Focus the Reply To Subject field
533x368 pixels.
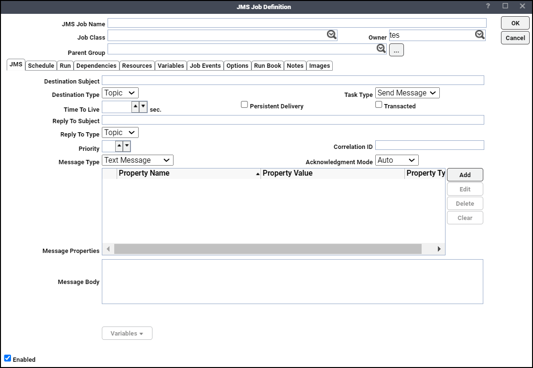pos(293,120)
